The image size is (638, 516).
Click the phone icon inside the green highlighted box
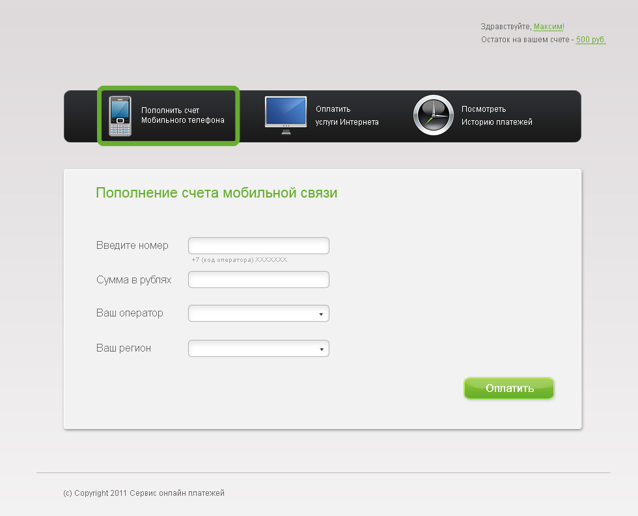(121, 114)
